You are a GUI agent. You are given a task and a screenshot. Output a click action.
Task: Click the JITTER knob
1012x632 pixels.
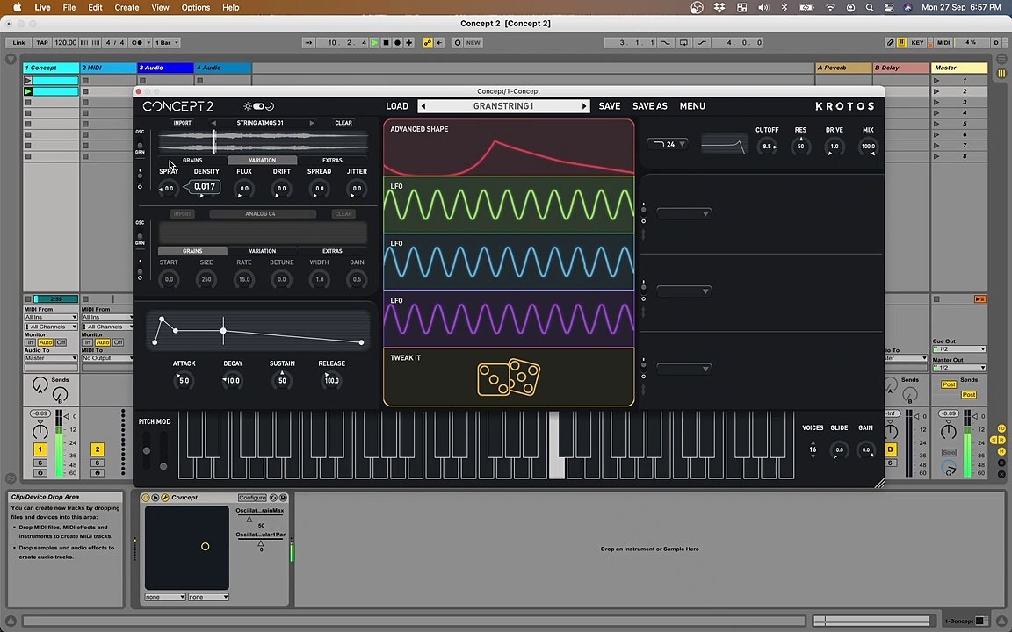[x=357, y=189]
